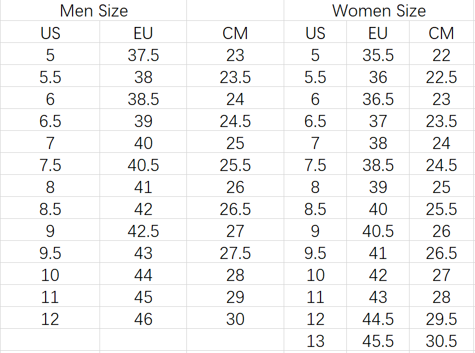Select women's US cell 13
This screenshot has width=475, height=353.
(315, 341)
